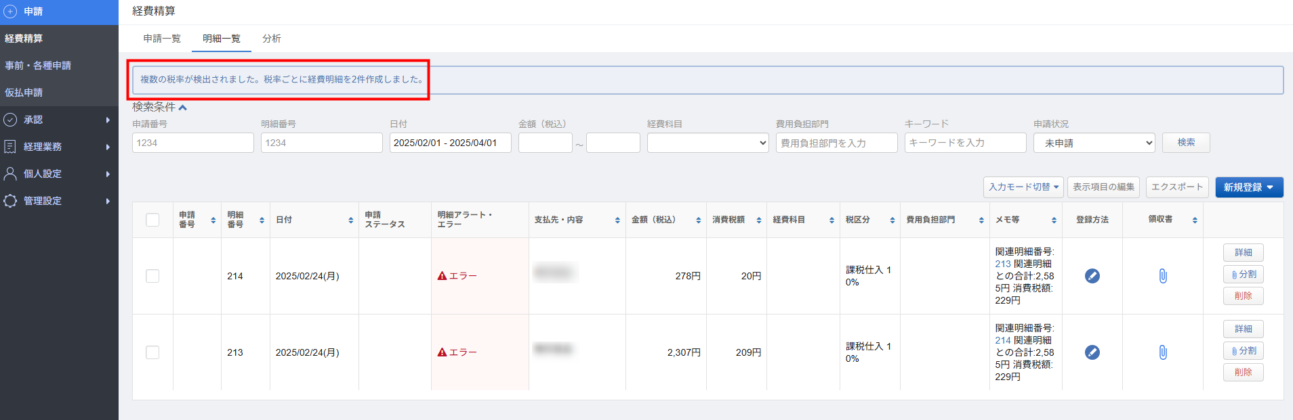Screen dimensions: 1293x420
Task: Open the 申請状況 dropdown showing 未申請
Action: click(1094, 143)
